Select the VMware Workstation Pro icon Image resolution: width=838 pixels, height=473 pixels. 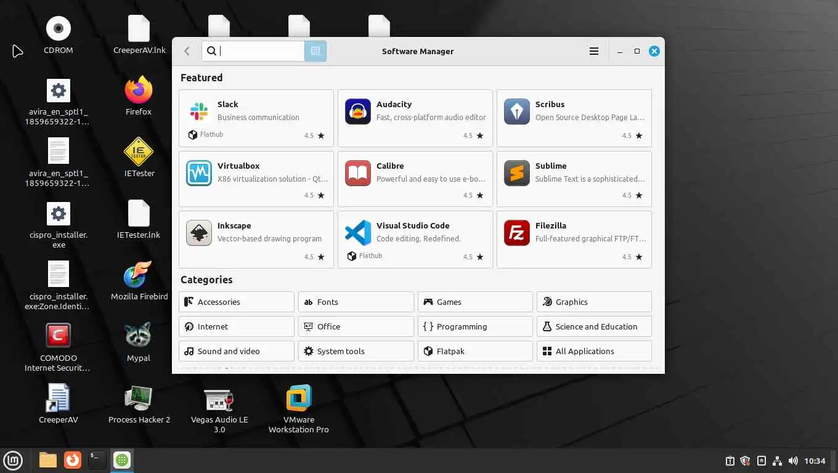(299, 398)
